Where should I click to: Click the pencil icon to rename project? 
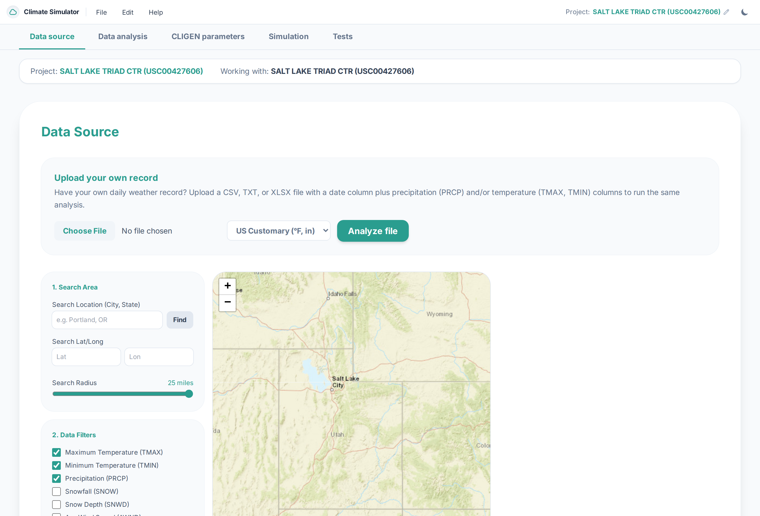click(726, 12)
